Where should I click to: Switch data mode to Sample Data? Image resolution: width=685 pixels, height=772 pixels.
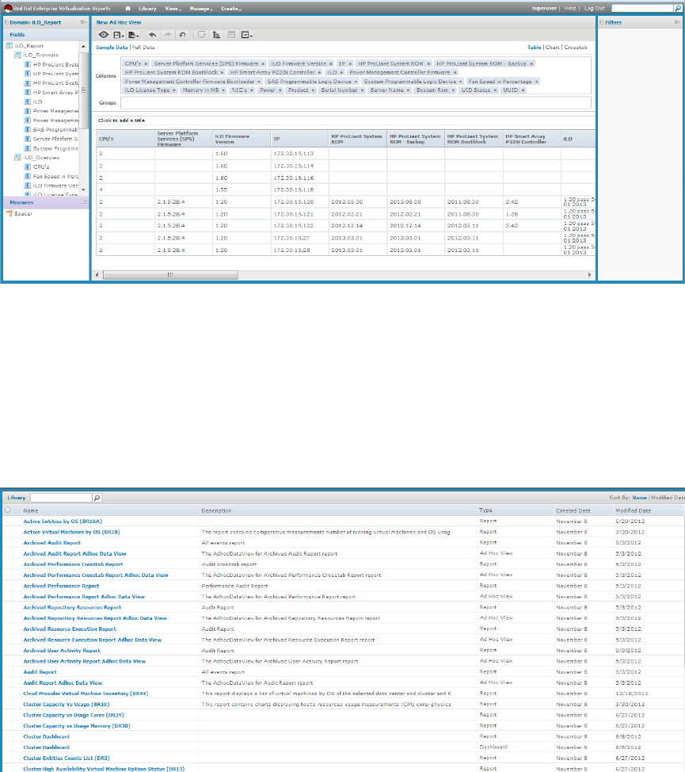point(112,48)
